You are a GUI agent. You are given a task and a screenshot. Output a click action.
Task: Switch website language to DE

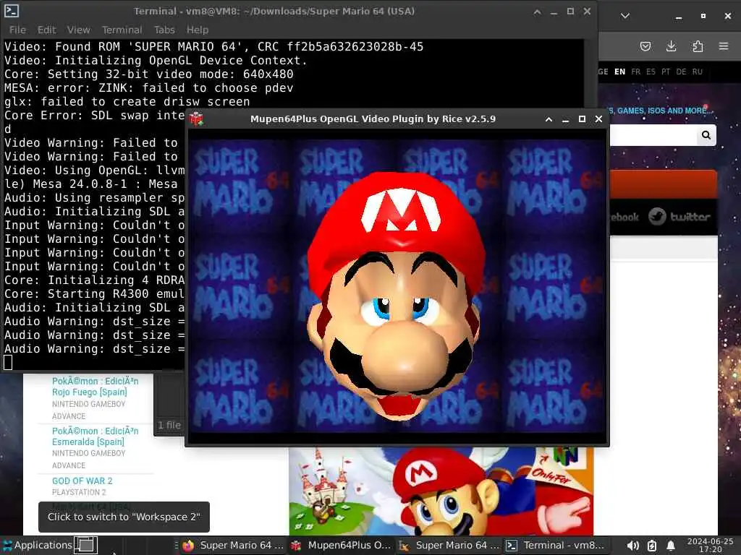681,72
